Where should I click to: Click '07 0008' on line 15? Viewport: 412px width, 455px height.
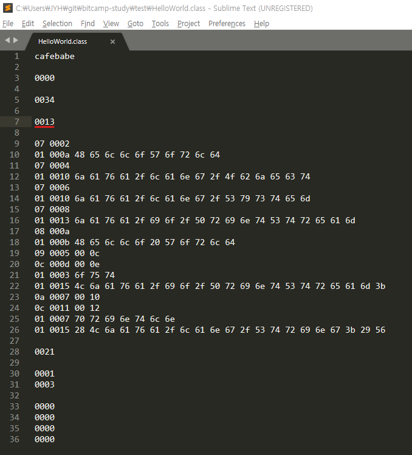52,209
